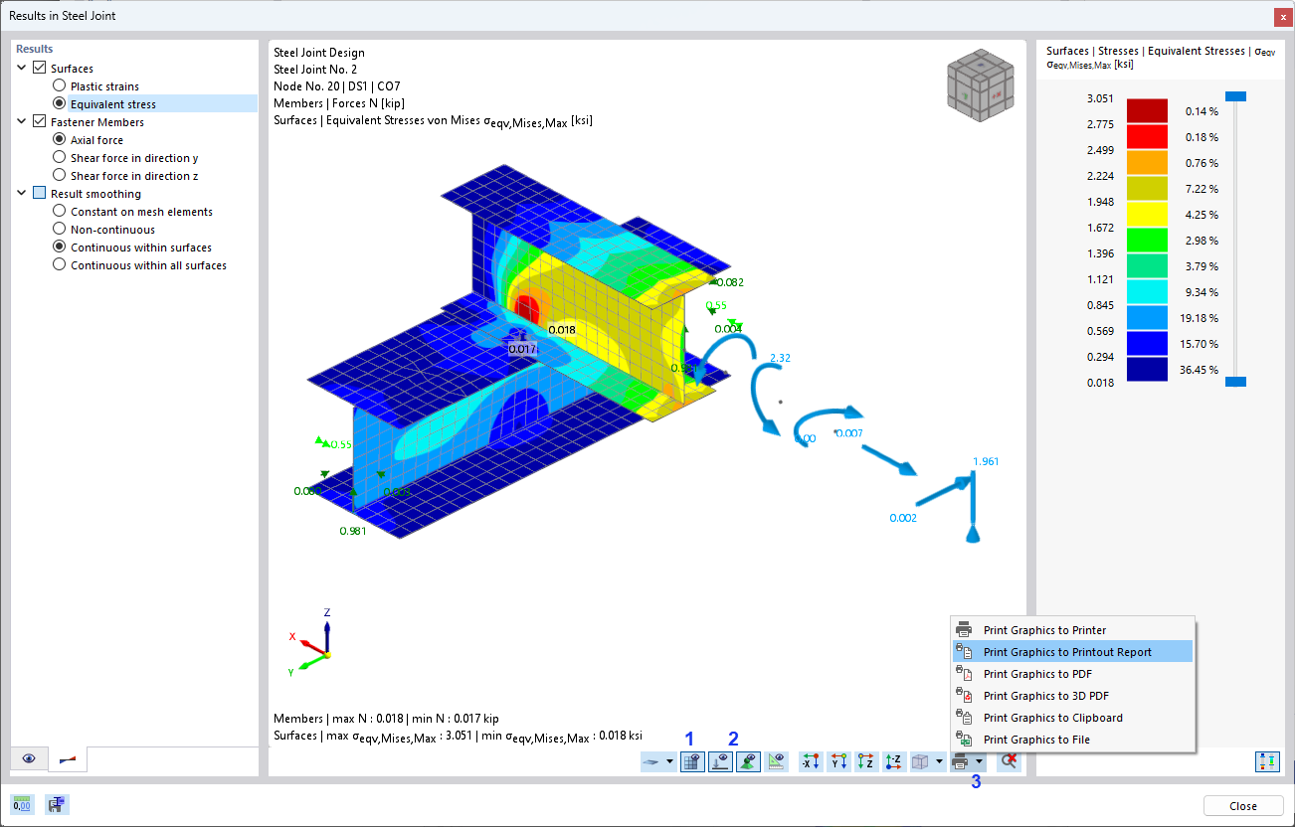Toggle FE mesh display on the model
Image resolution: width=1295 pixels, height=827 pixels.
click(691, 761)
